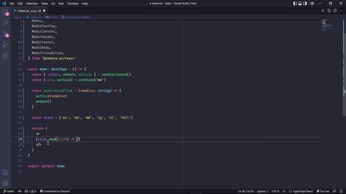Viewport: 346px width, 194px height.
Task: Open the Terminal menu
Action: pyautogui.click(x=72, y=3)
